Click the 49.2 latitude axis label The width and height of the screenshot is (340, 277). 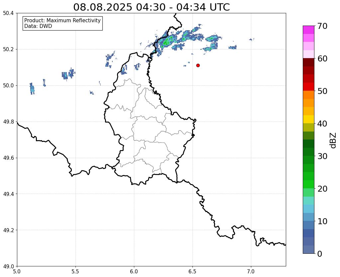click(x=8, y=230)
